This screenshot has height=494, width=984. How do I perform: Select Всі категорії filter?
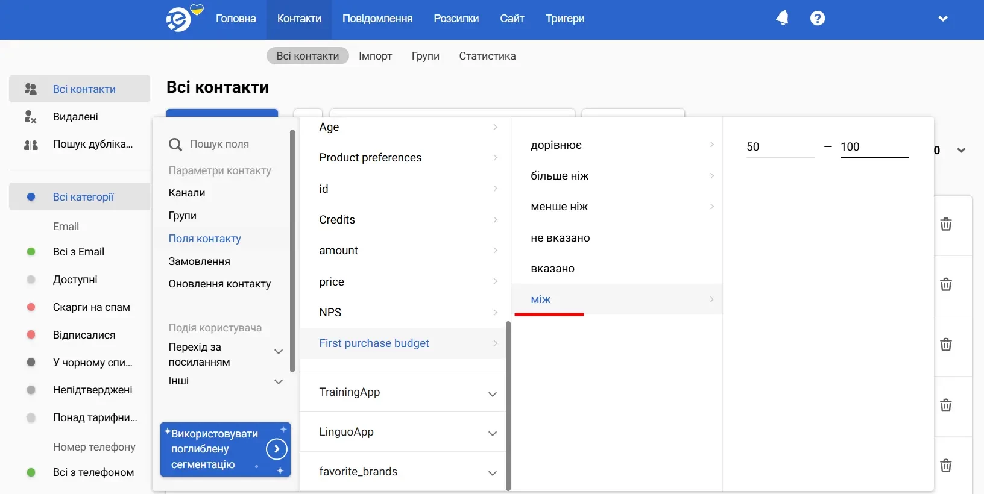coord(80,197)
